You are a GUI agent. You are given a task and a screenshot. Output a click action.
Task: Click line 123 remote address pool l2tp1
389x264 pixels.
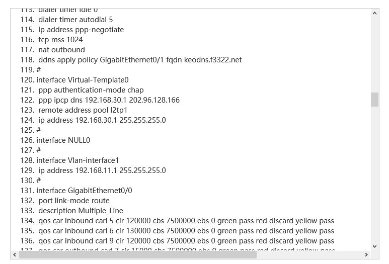tap(83, 110)
